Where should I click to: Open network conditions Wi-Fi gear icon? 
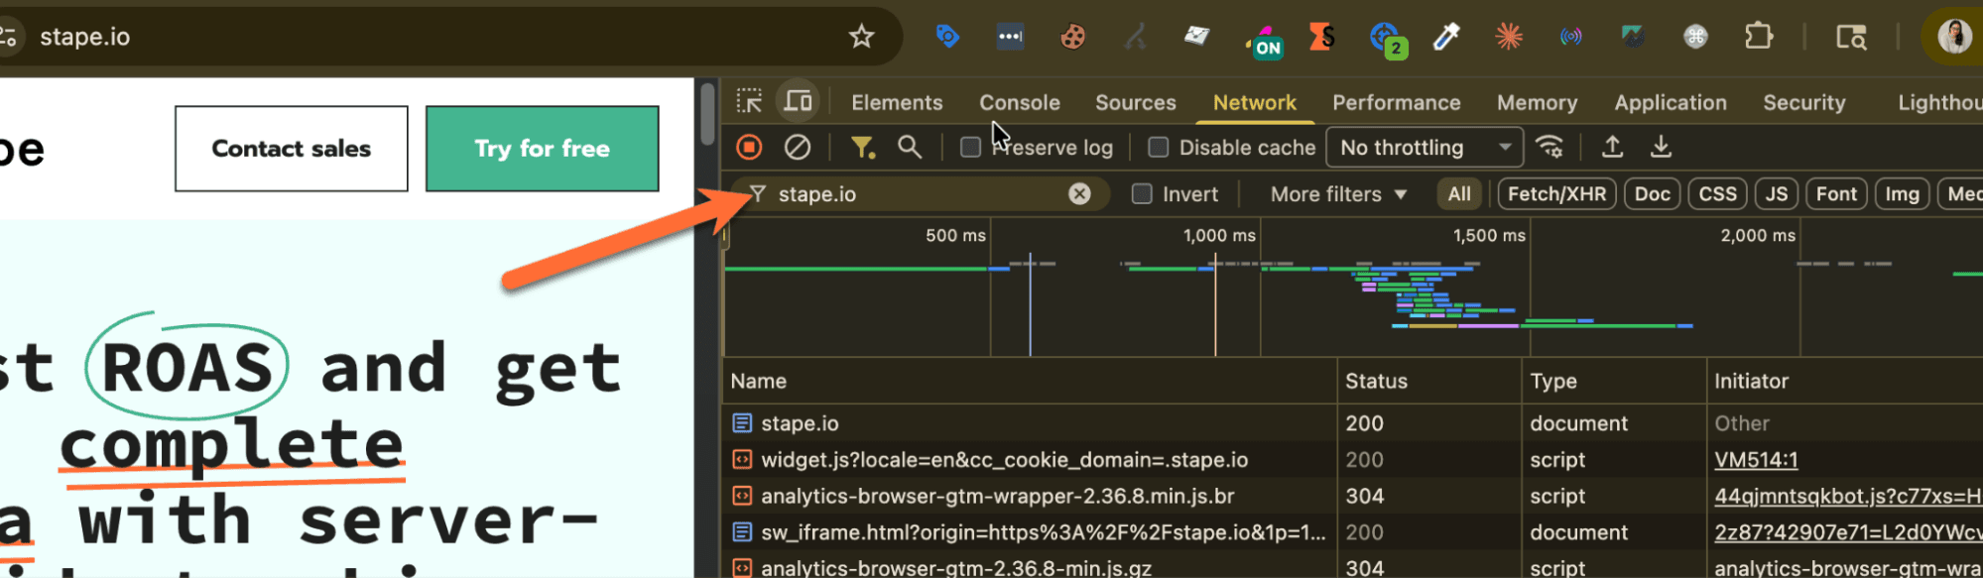[1549, 148]
